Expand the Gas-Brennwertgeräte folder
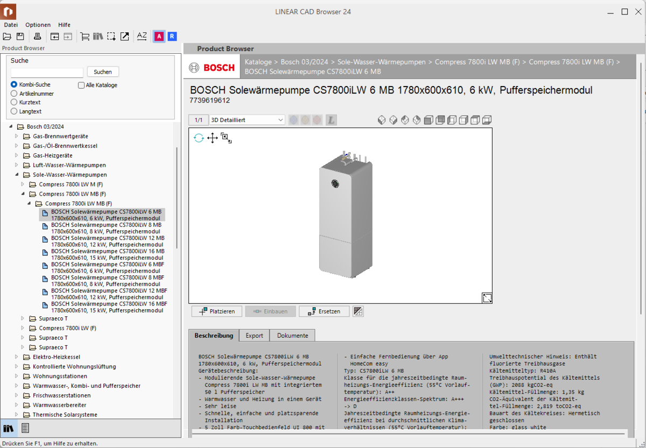The image size is (646, 448). click(x=16, y=136)
